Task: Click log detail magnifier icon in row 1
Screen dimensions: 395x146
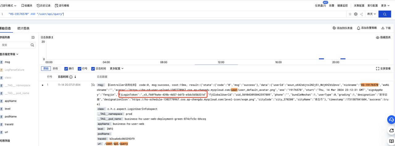Action: [x=93, y=85]
